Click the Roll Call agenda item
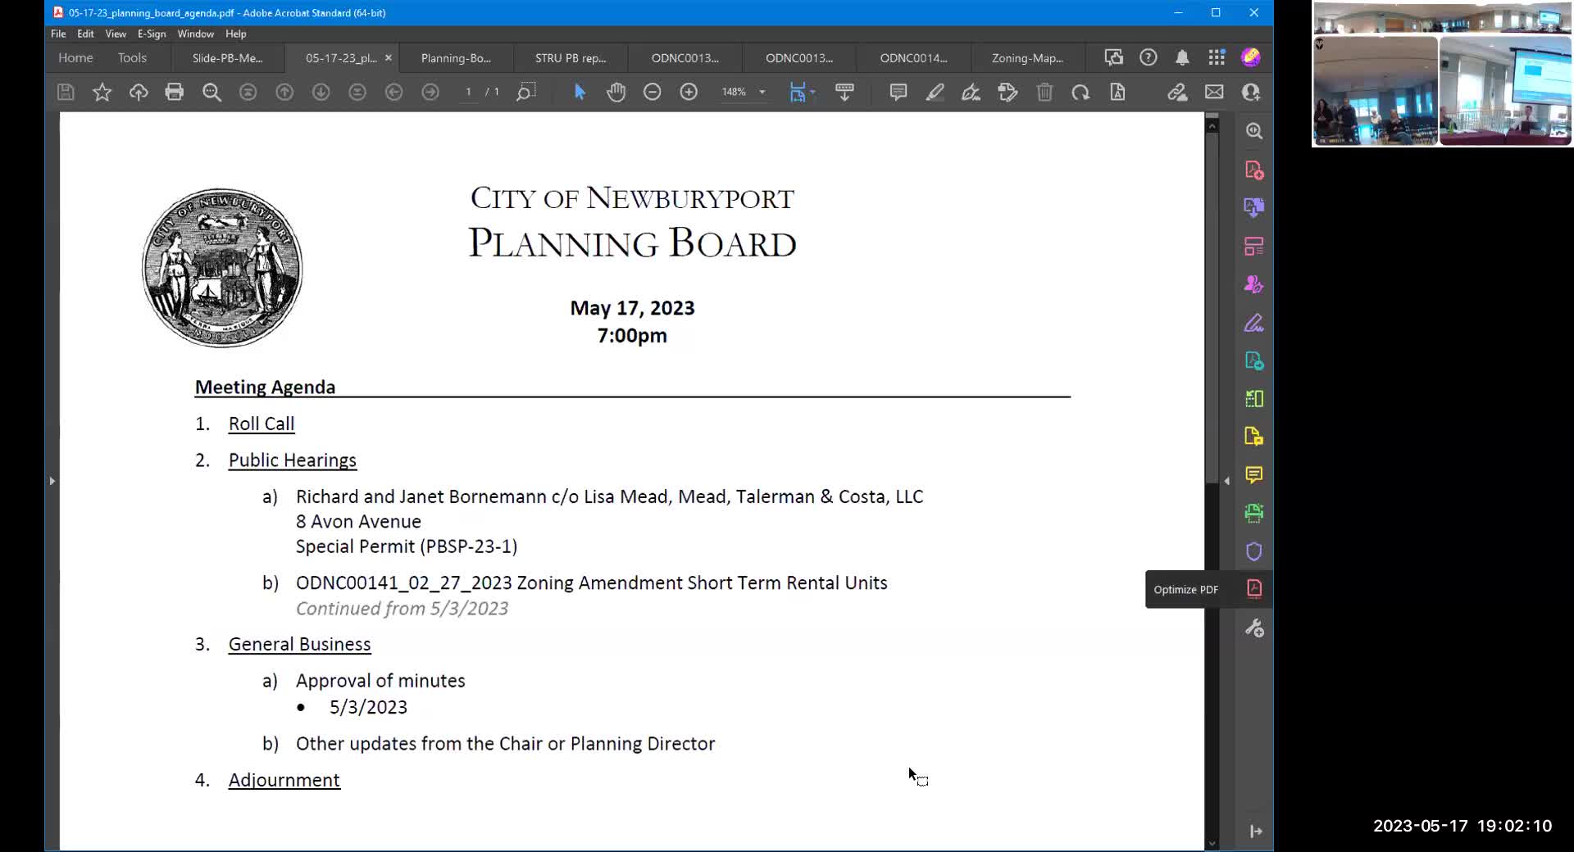The height and width of the screenshot is (852, 1574). pos(262,424)
